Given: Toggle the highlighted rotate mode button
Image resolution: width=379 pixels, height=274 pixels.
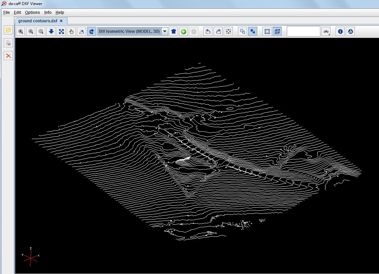Looking at the screenshot, I should coord(92,31).
